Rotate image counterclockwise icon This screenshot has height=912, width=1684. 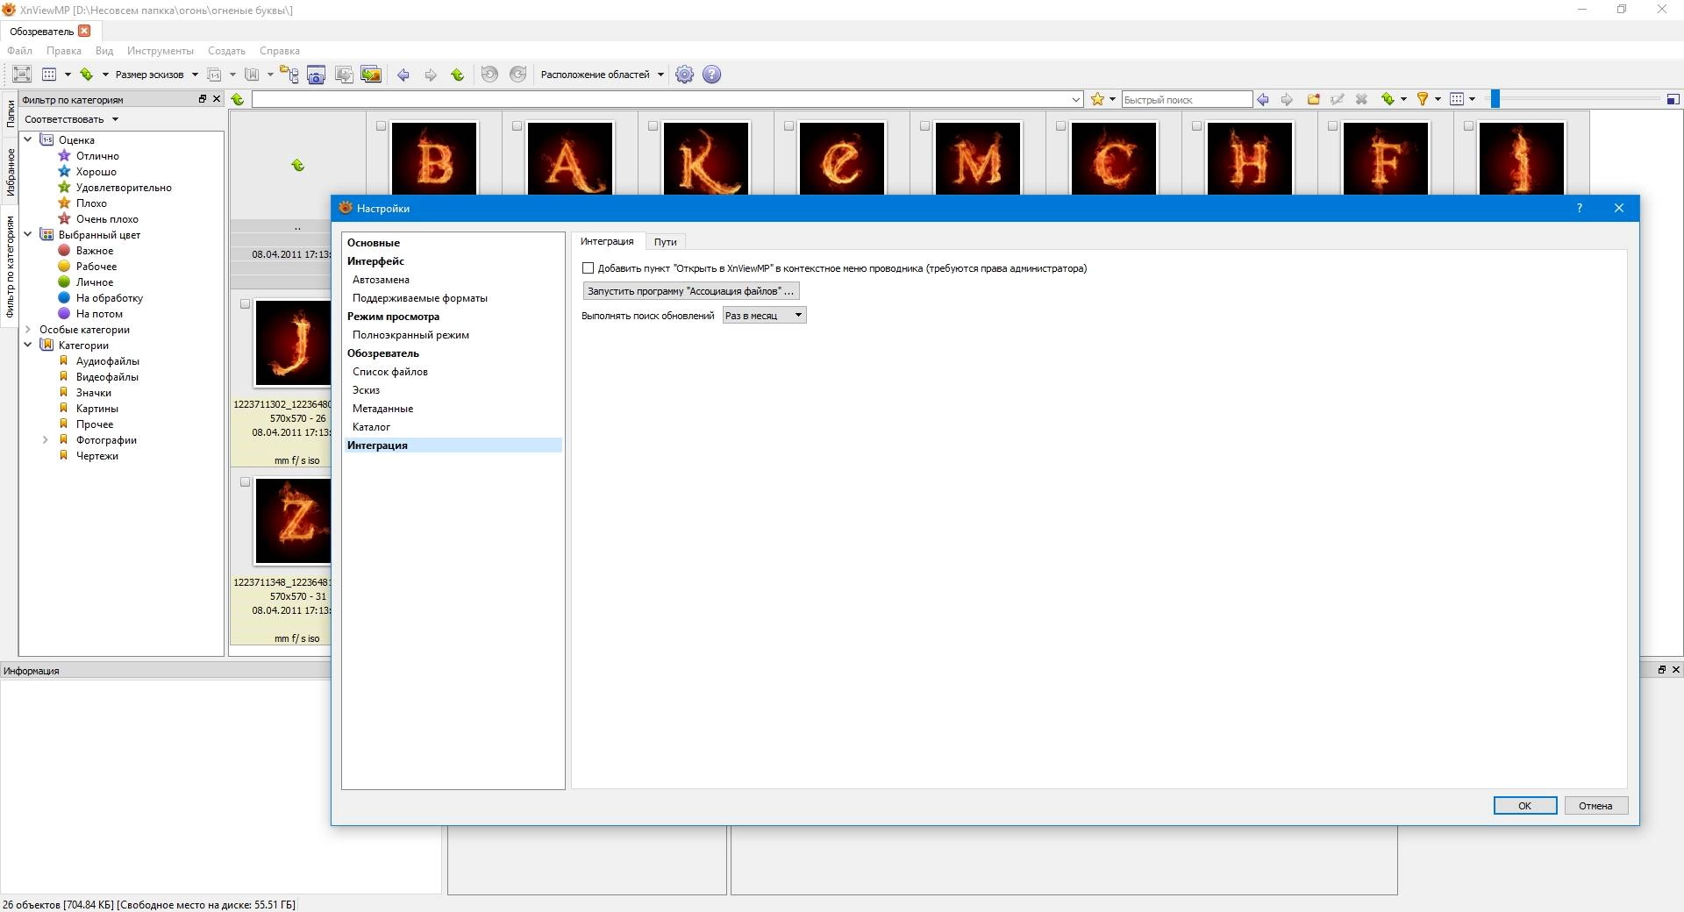(490, 75)
